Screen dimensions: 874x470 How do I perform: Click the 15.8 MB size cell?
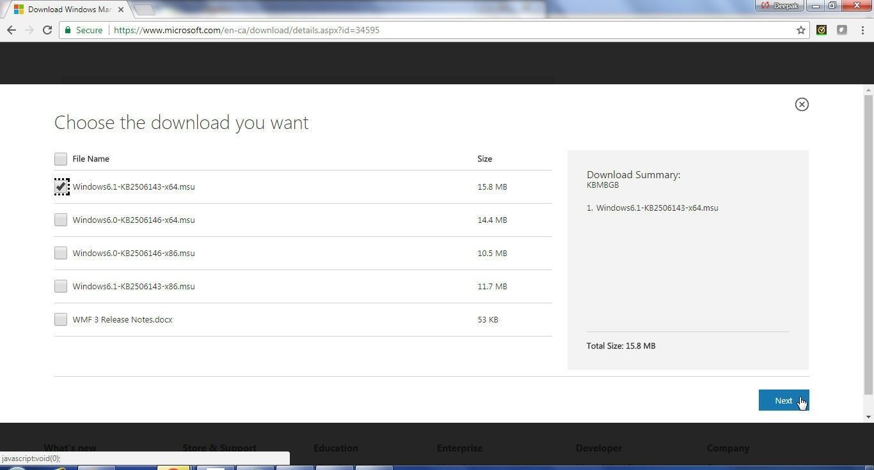492,186
